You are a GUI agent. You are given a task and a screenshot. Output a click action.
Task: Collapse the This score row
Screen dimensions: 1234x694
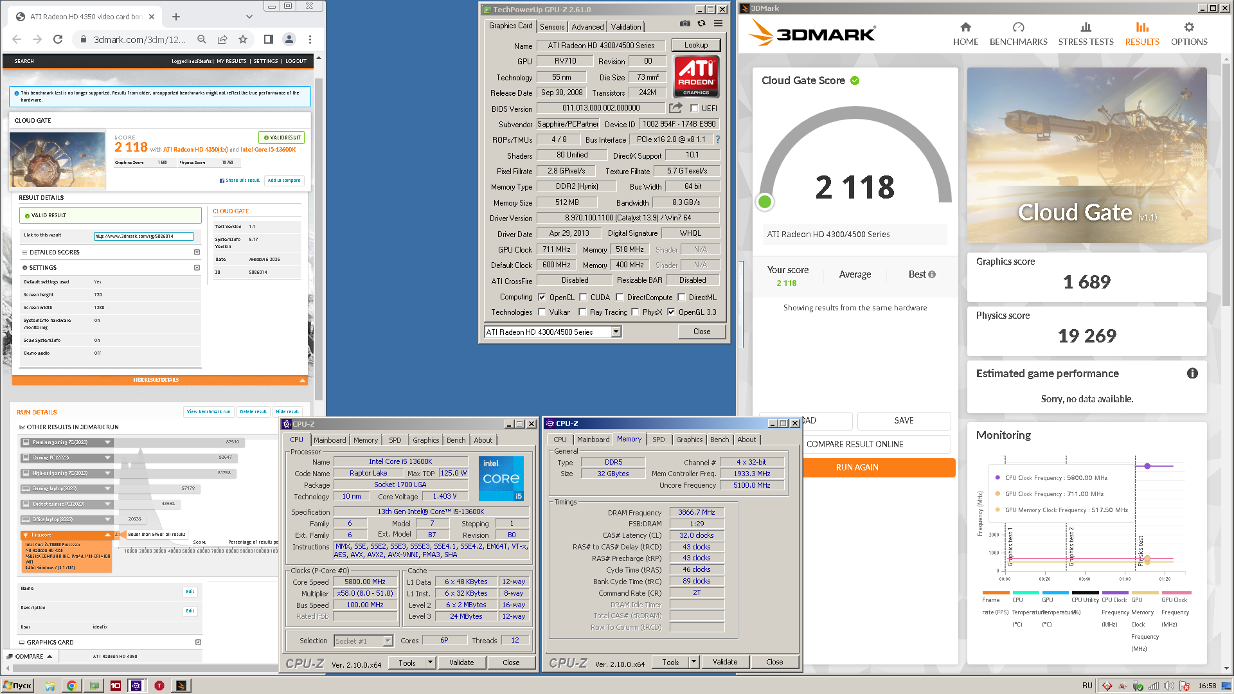tap(108, 535)
